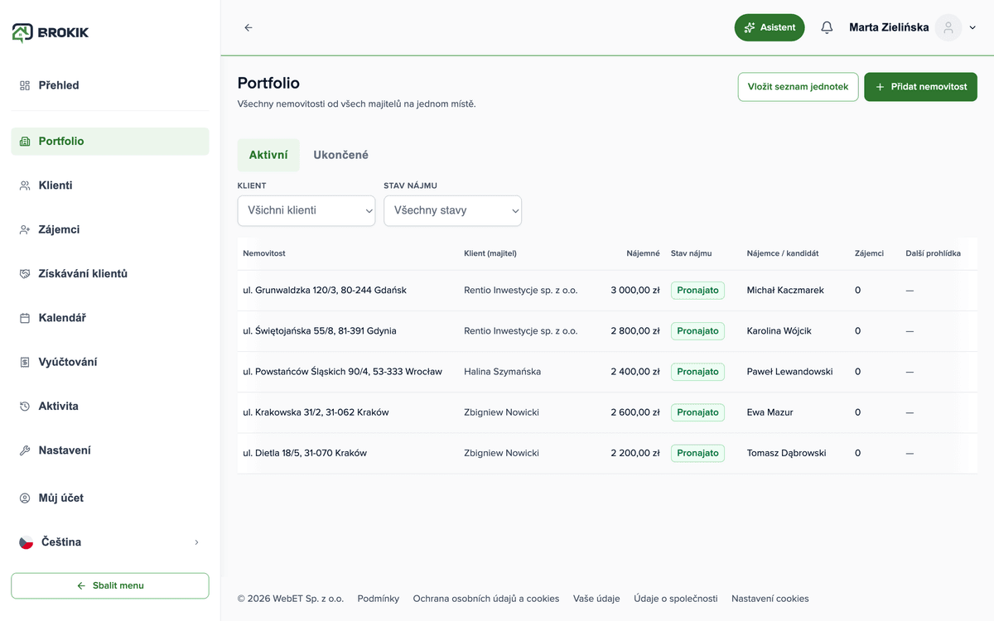Click the Brokik logo
The width and height of the screenshot is (994, 621).
point(51,32)
